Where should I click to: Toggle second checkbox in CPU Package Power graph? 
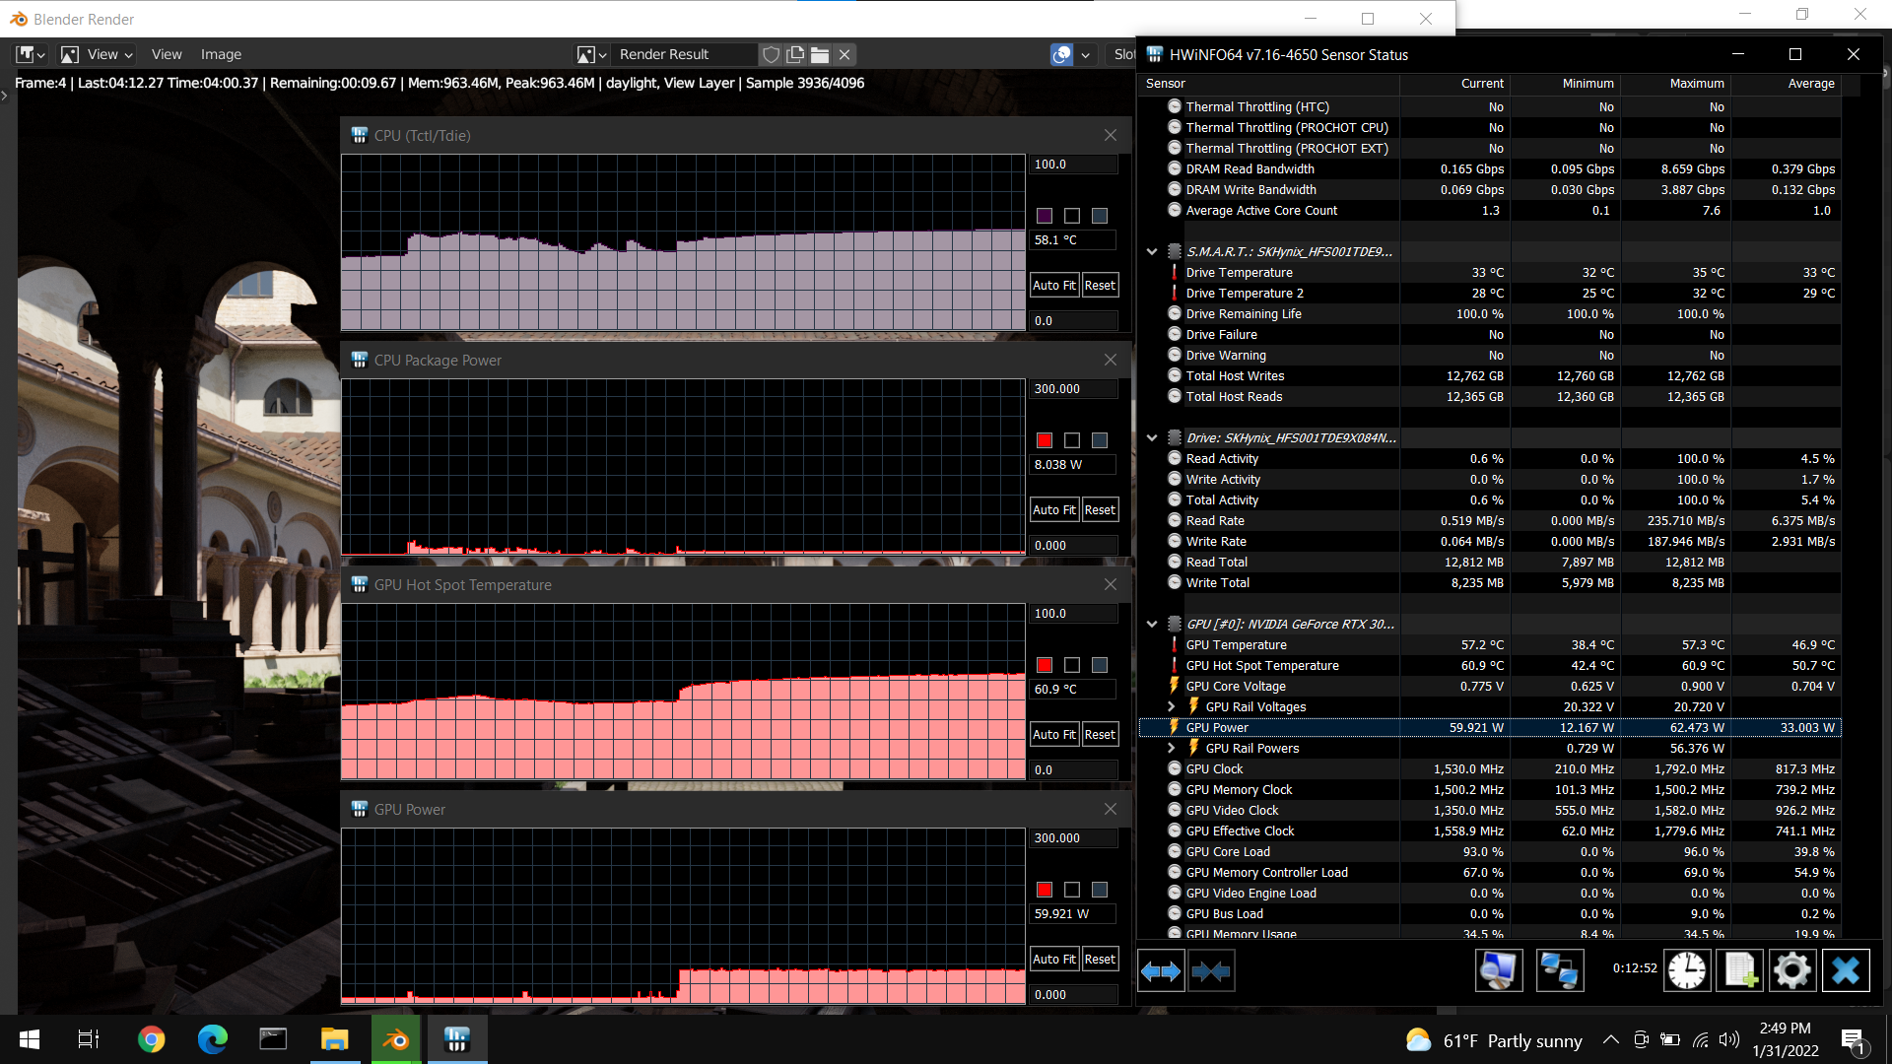pos(1100,440)
